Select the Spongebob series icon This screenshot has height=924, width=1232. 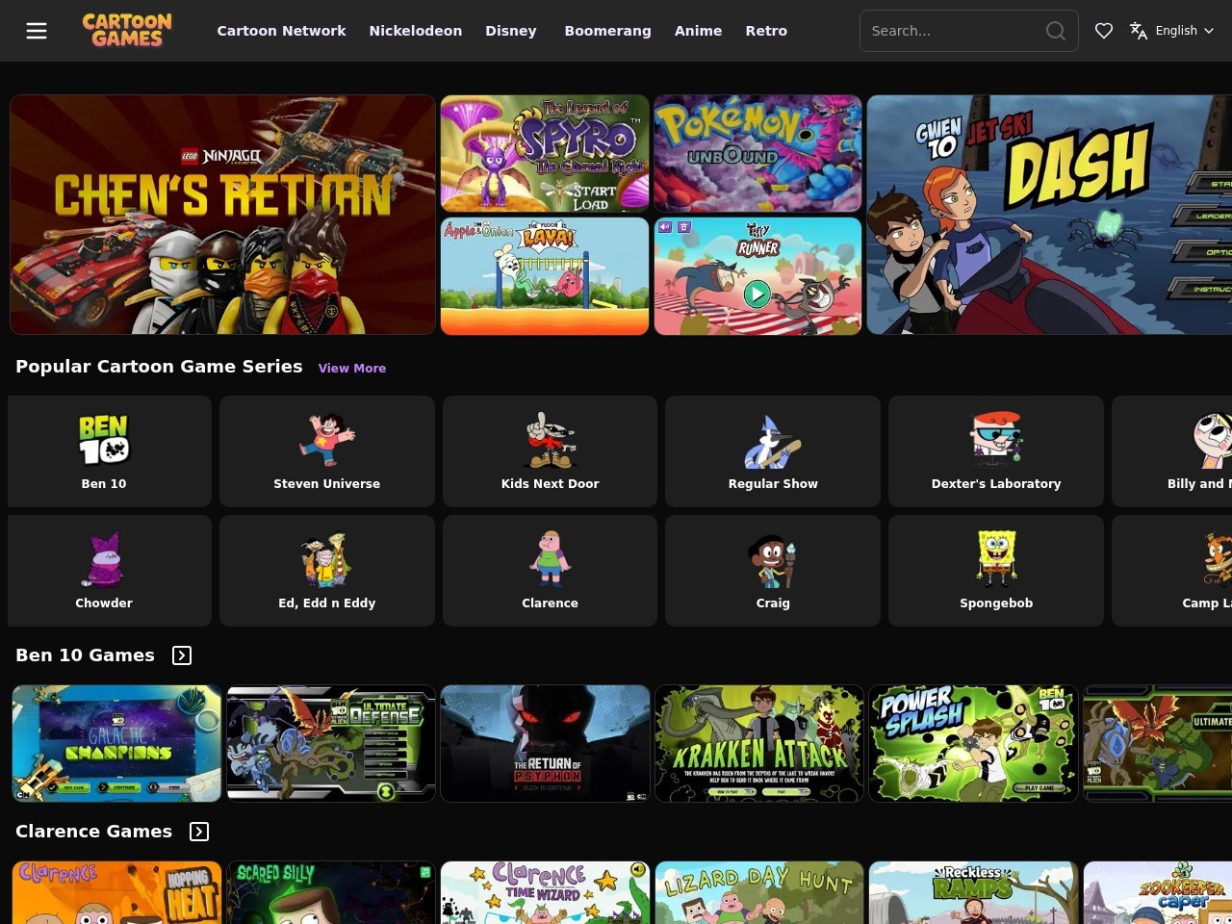[x=996, y=558]
